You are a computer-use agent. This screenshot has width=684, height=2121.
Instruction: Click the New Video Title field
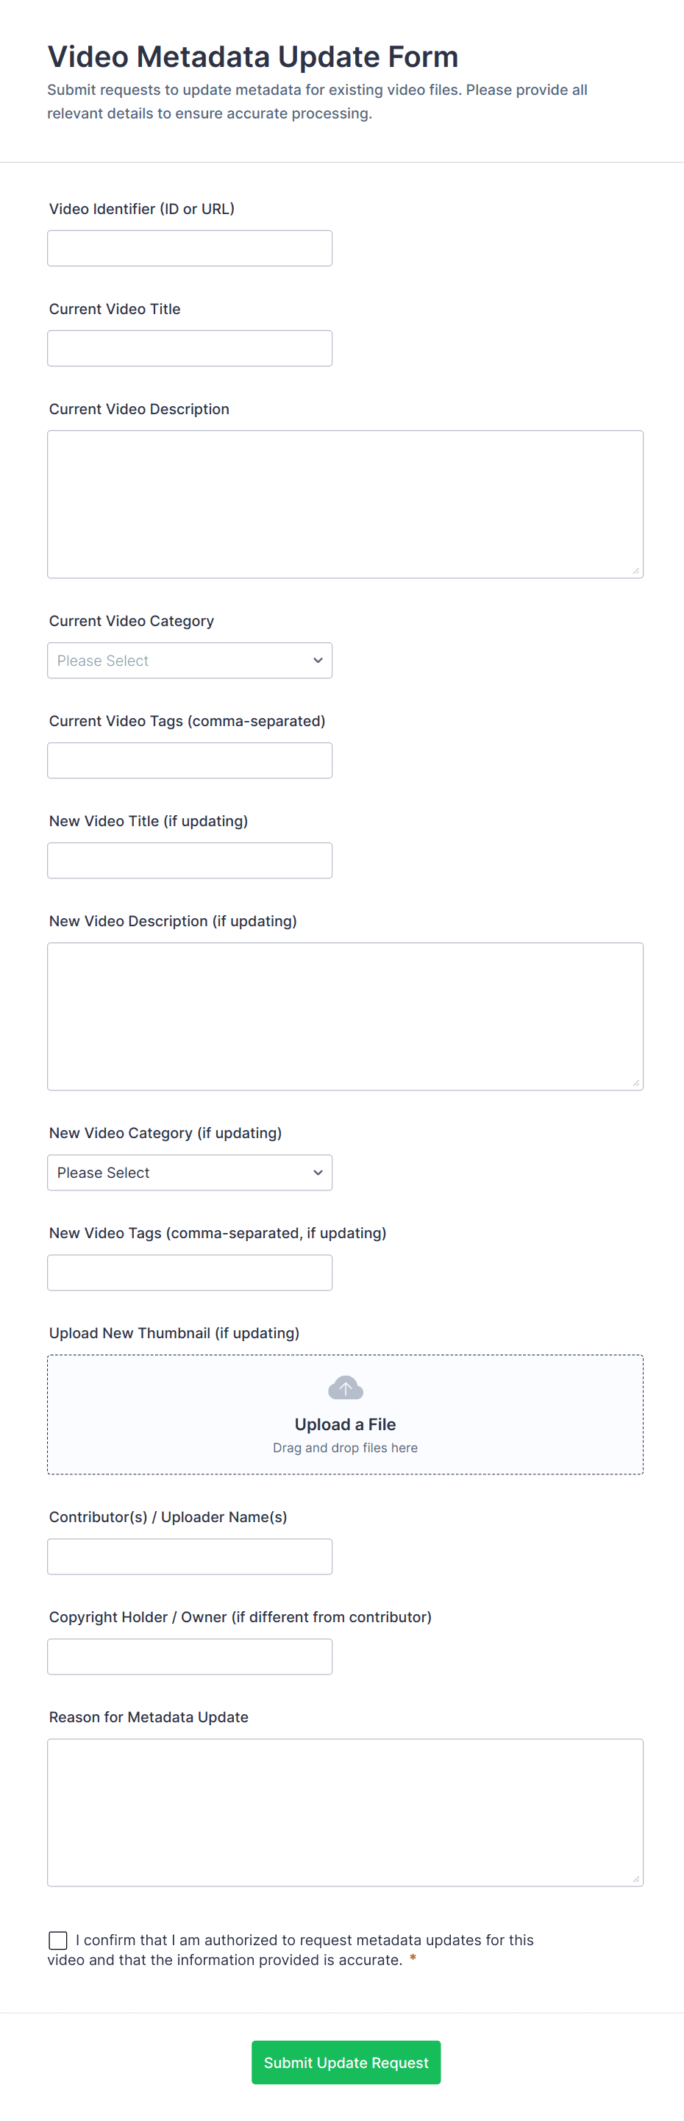(x=189, y=861)
